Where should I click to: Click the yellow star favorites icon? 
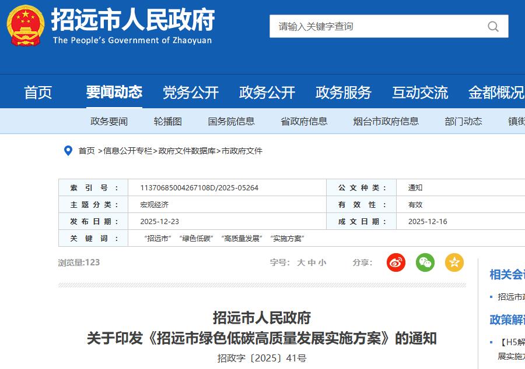click(454, 262)
